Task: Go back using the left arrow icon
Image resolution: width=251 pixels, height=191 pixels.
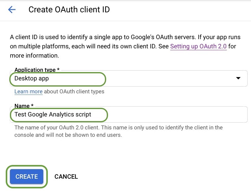Action: coord(12,10)
